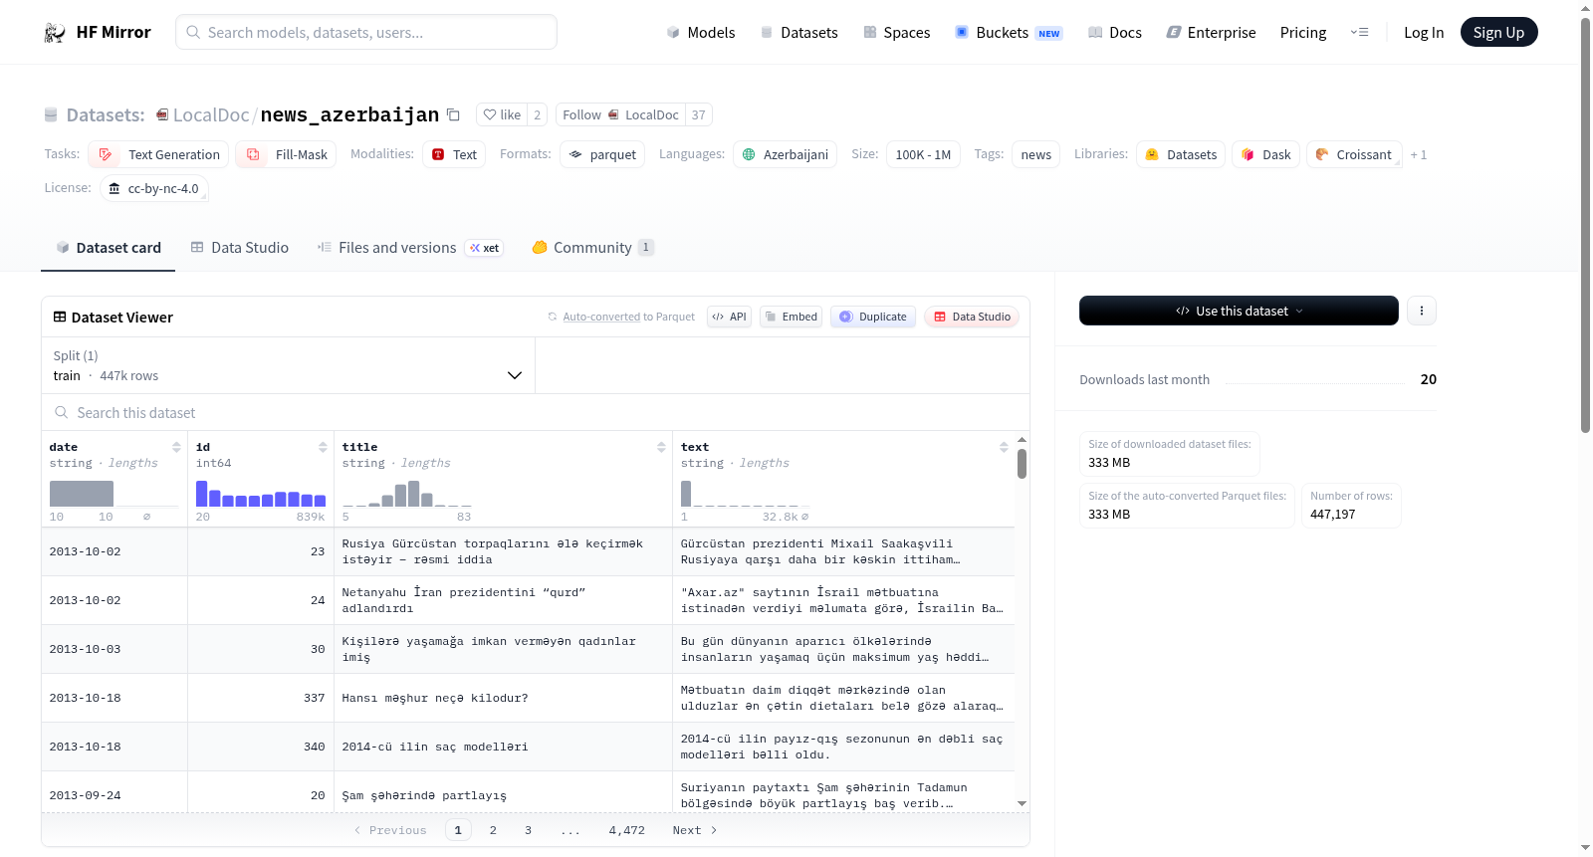The width and height of the screenshot is (1593, 857).
Task: Click the HF Mirror logo icon
Action: (x=55, y=33)
